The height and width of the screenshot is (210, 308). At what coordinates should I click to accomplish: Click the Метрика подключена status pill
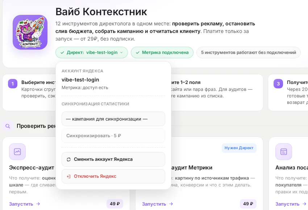tap(162, 52)
